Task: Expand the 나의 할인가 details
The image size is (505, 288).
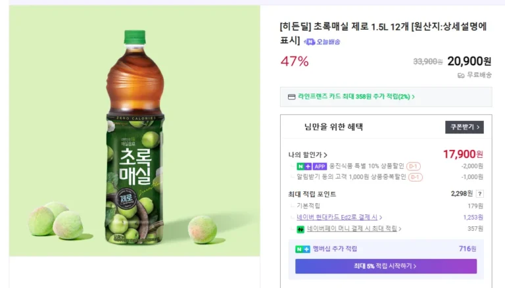Action: pyautogui.click(x=308, y=155)
